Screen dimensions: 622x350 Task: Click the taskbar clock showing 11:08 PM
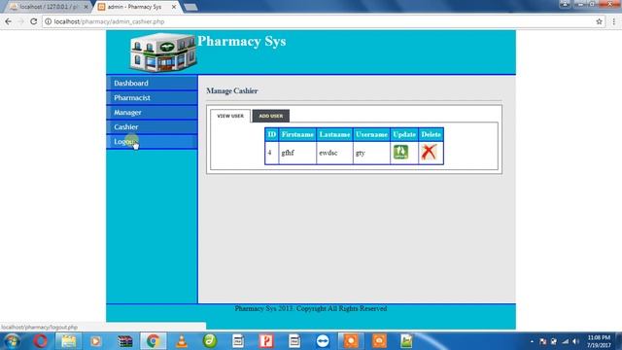coord(599,341)
